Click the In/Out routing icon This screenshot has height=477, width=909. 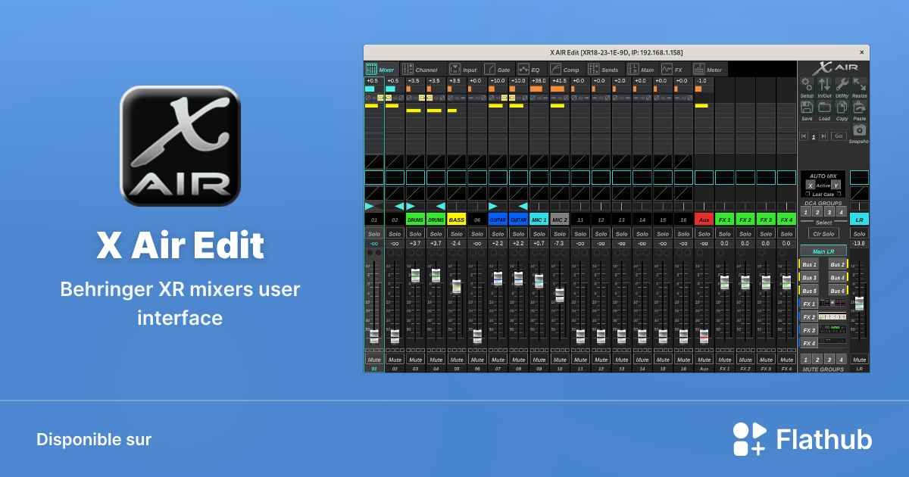[x=824, y=83]
